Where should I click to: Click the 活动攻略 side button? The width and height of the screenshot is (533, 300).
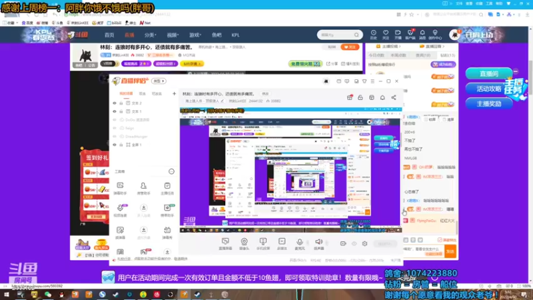point(489,89)
